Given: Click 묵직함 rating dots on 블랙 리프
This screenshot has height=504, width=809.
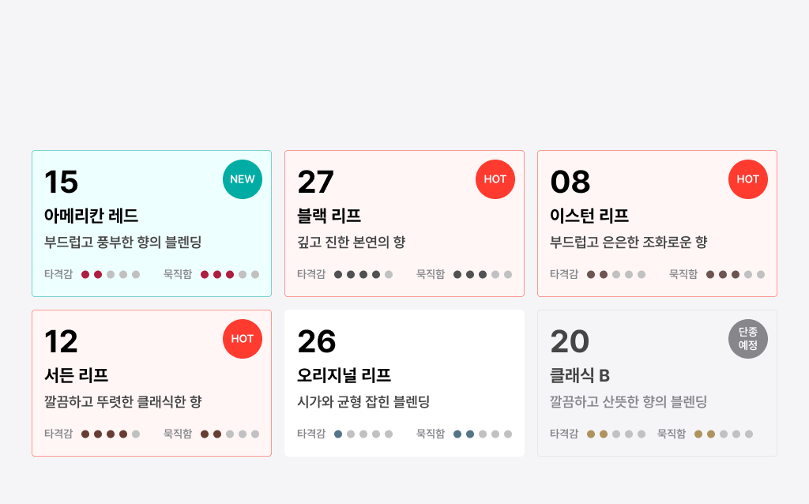Looking at the screenshot, I should coord(483,275).
